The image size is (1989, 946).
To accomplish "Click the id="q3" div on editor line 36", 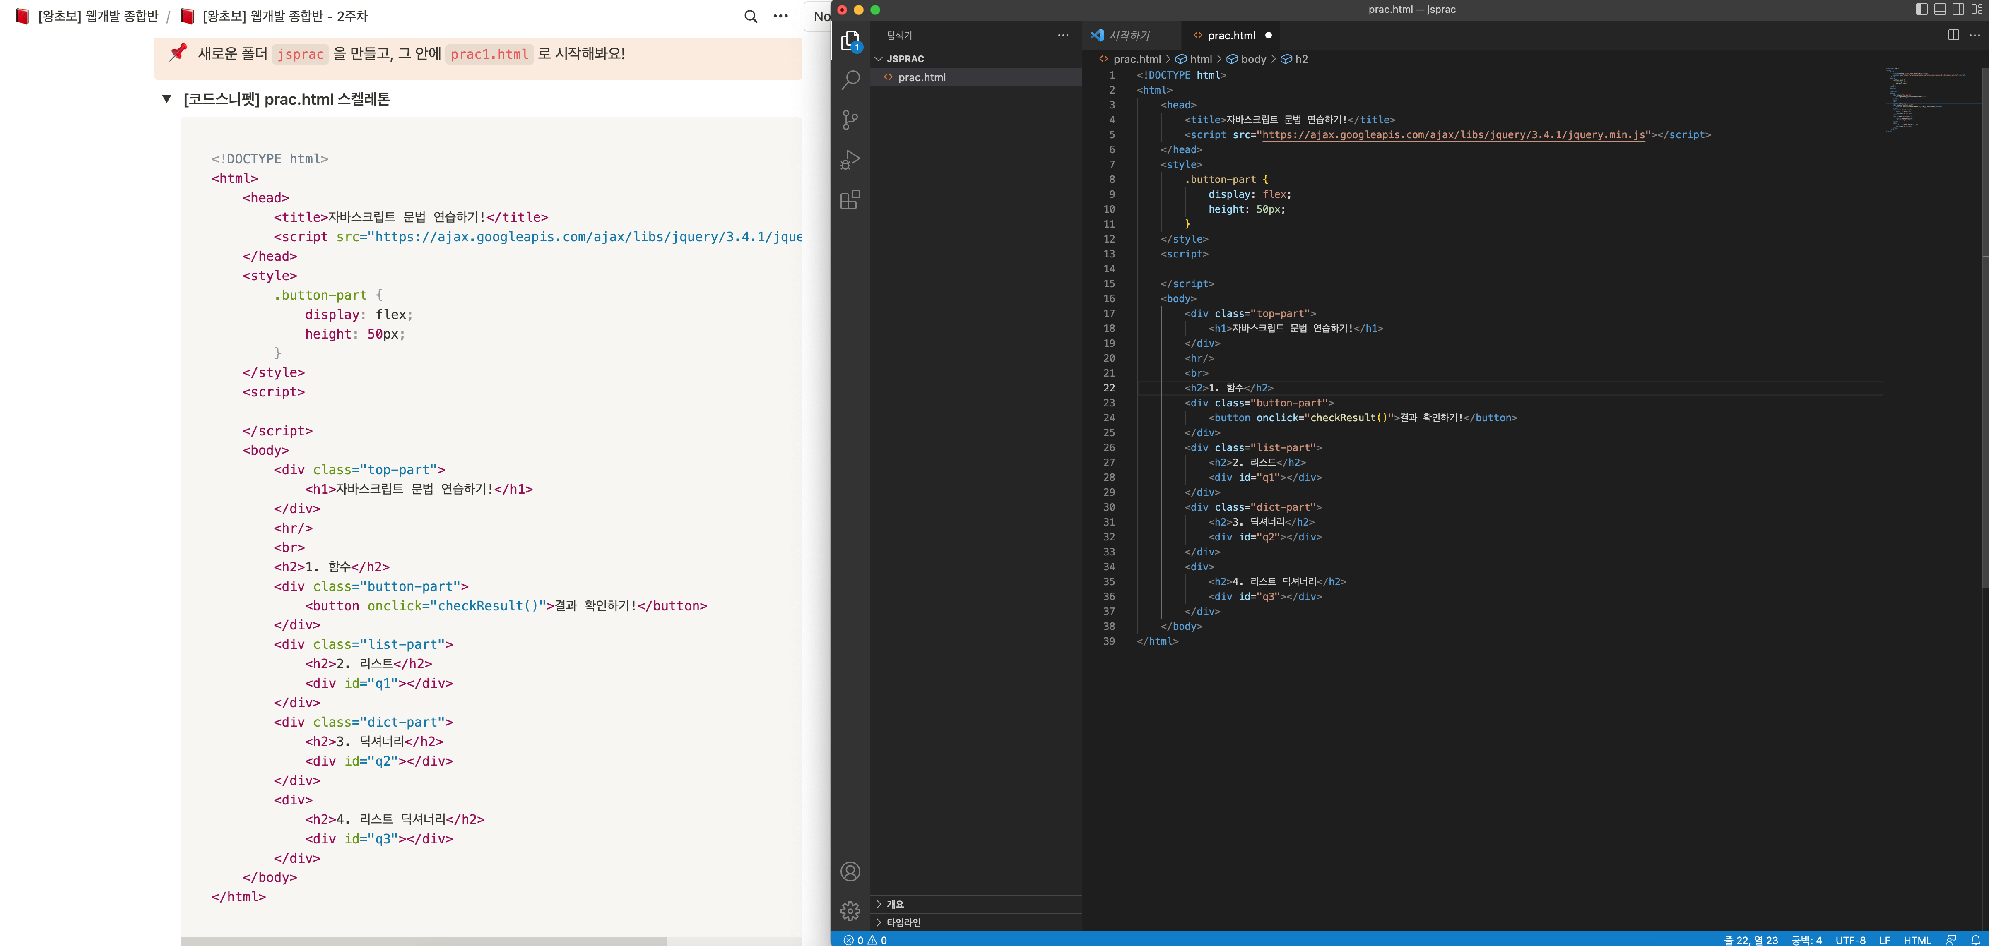I will [1265, 596].
